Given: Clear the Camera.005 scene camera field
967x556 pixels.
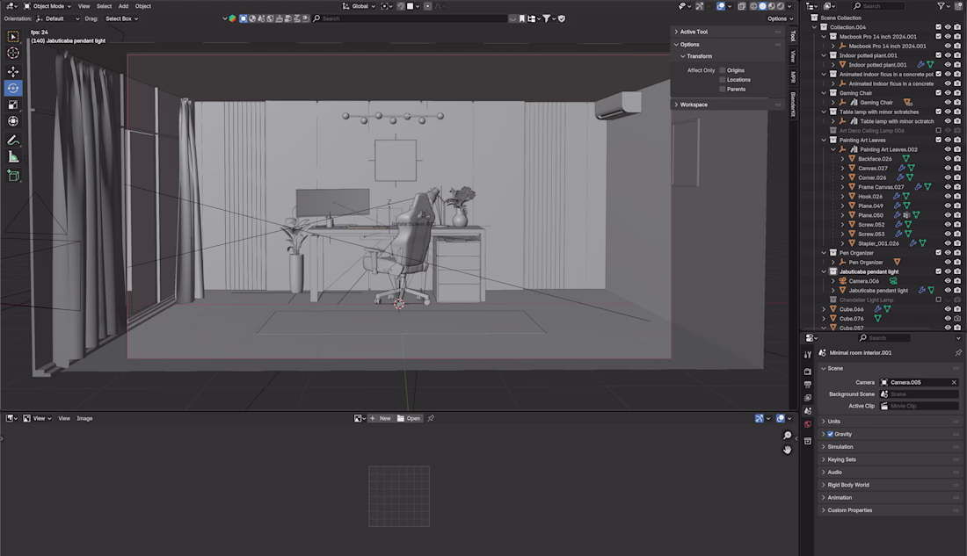Looking at the screenshot, I should pyautogui.click(x=954, y=383).
